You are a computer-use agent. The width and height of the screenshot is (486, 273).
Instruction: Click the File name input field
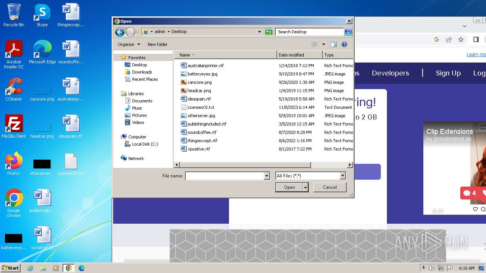click(x=225, y=176)
